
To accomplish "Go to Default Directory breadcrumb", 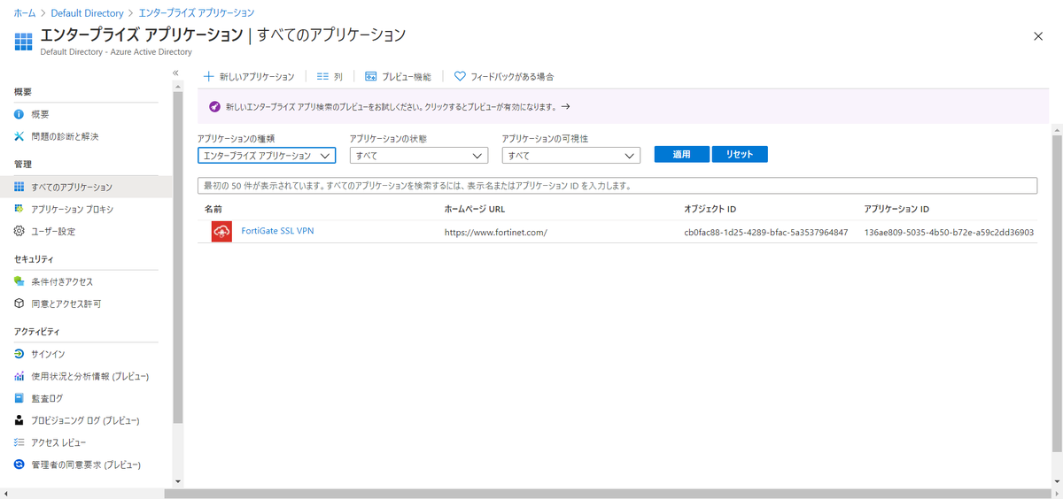I will coord(89,13).
